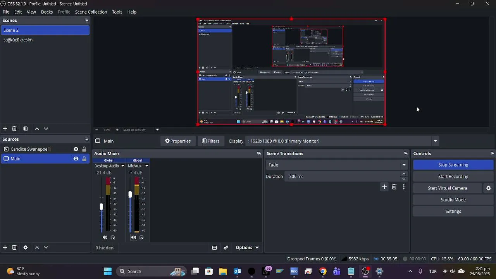Float the Sources dock panel

click(x=86, y=139)
